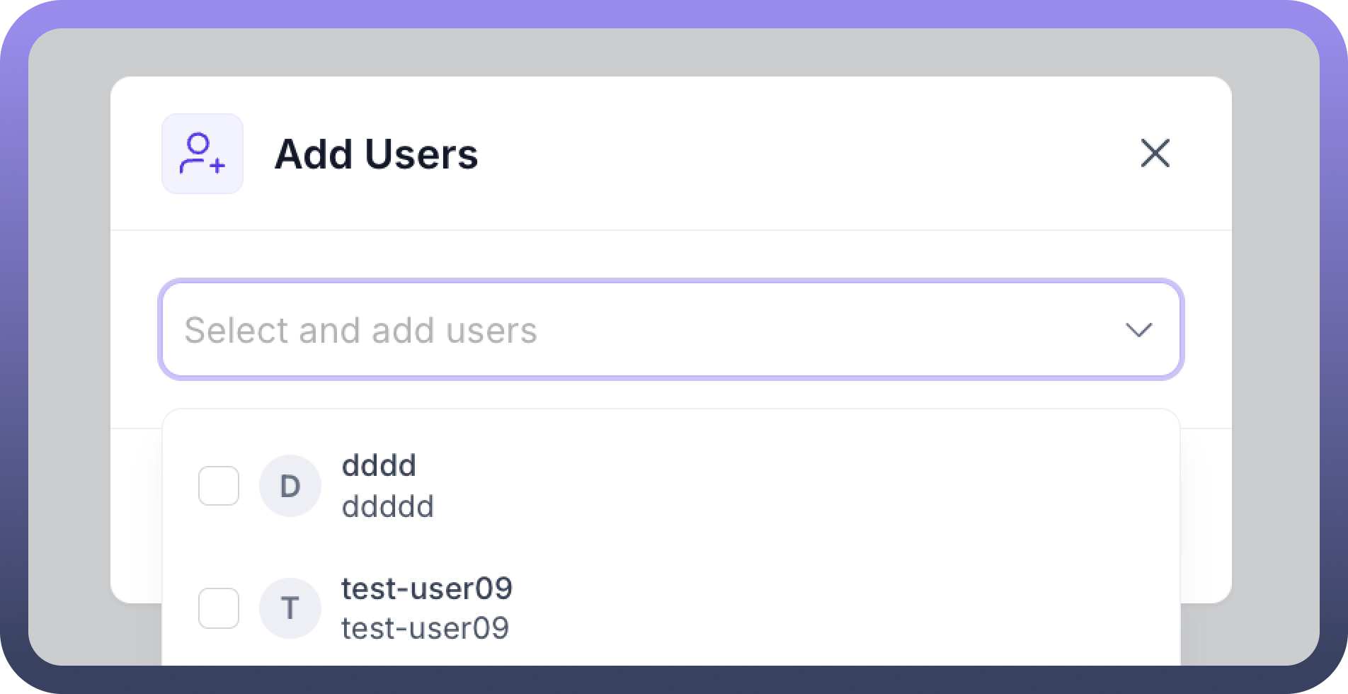This screenshot has width=1348, height=694.
Task: Collapse the user list with the chevron arrow
Action: [1138, 330]
